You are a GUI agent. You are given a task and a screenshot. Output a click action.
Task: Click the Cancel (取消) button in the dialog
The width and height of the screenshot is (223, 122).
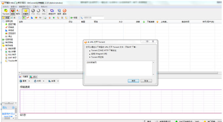[146, 81]
